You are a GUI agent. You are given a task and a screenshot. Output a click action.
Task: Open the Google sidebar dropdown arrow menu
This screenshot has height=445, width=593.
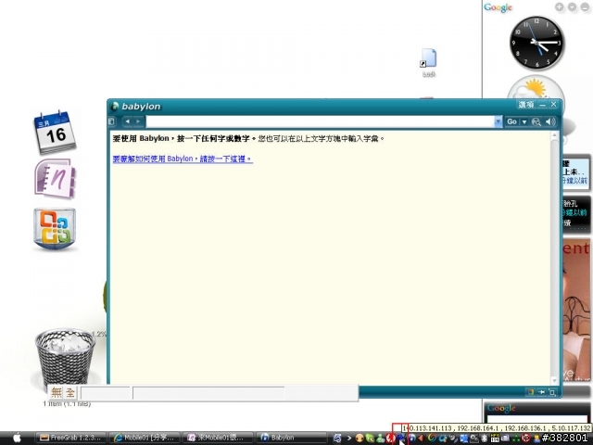pos(572,6)
